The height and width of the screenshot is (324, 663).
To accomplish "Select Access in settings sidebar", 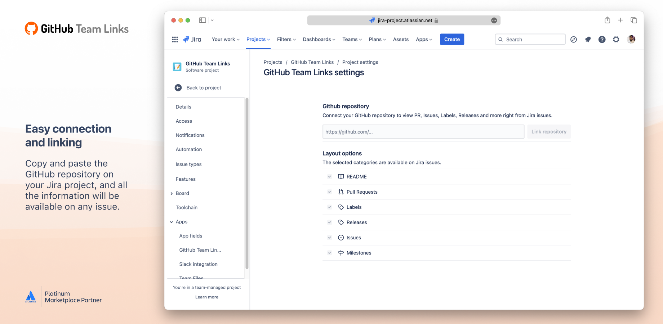I will click(x=184, y=121).
